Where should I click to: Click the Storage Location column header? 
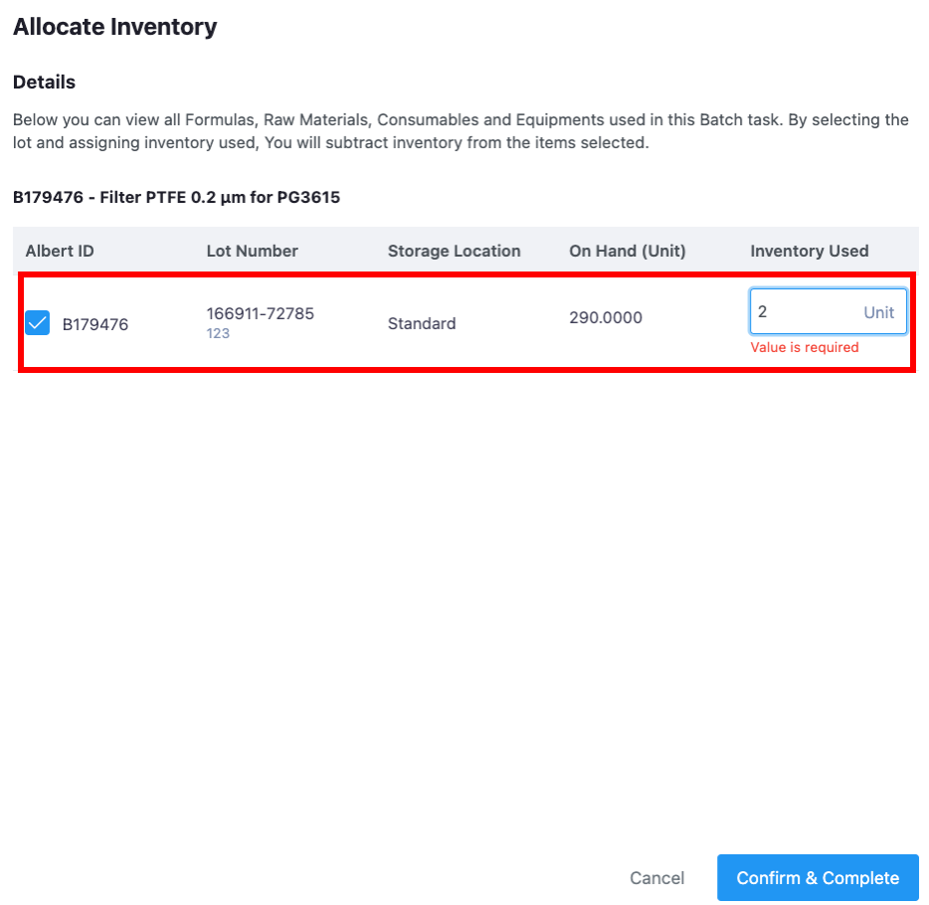[x=454, y=251]
